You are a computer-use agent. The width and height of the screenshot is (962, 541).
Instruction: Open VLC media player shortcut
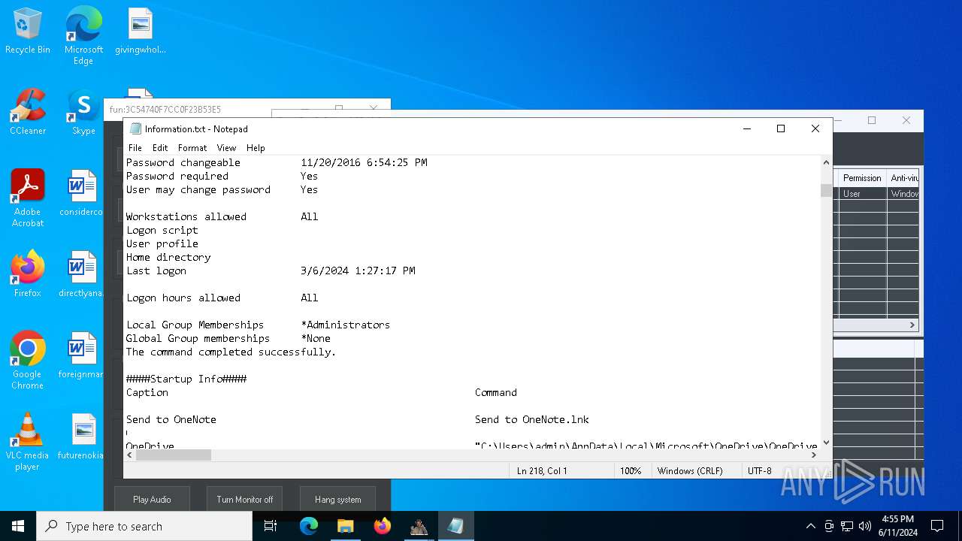point(28,442)
